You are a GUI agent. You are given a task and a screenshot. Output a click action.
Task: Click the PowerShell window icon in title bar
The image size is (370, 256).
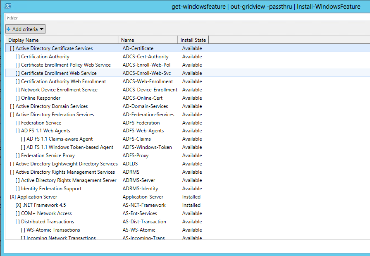(8, 7)
